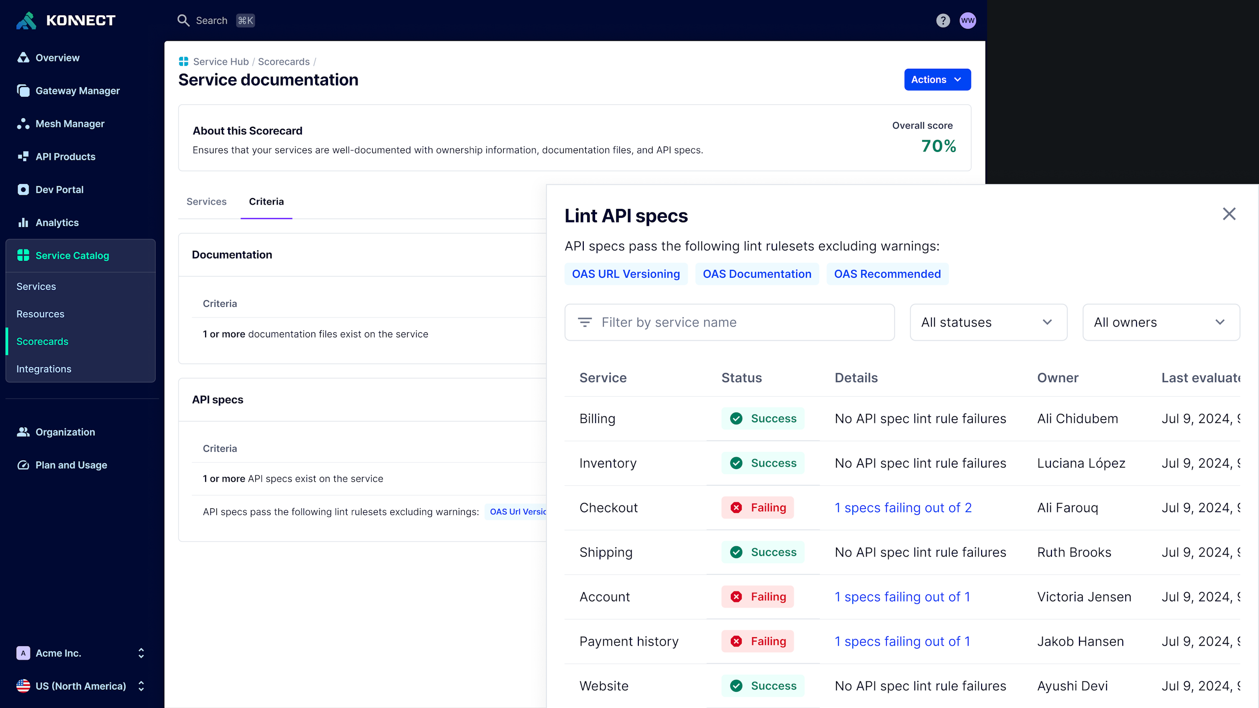Click the OAS Documentation ruleset tag
This screenshot has height=708, width=1259.
click(x=756, y=274)
